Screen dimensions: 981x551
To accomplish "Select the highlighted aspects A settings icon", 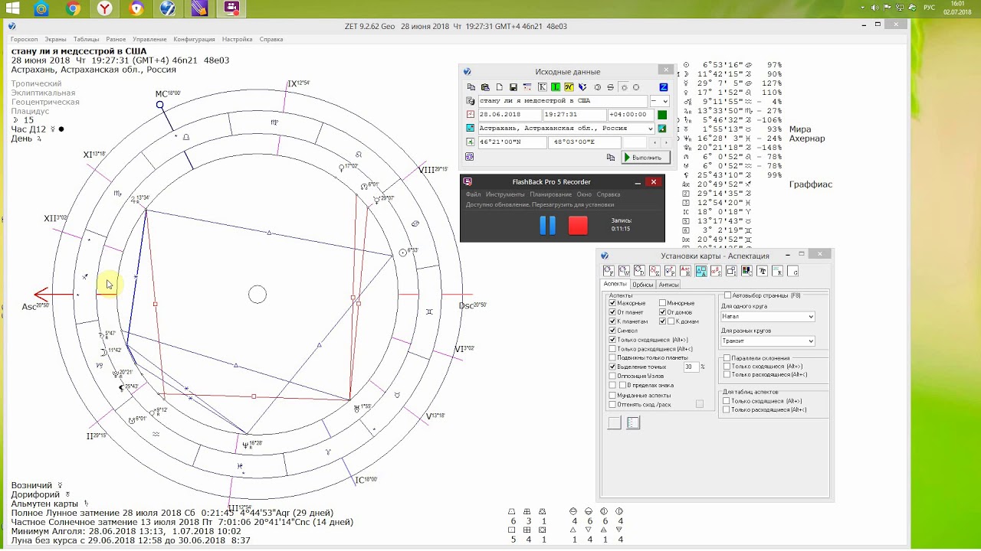I will (x=701, y=271).
